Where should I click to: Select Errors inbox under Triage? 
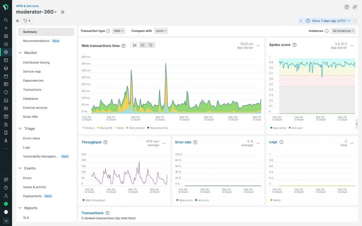[x=32, y=138]
